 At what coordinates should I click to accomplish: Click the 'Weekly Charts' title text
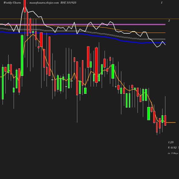[12, 3]
